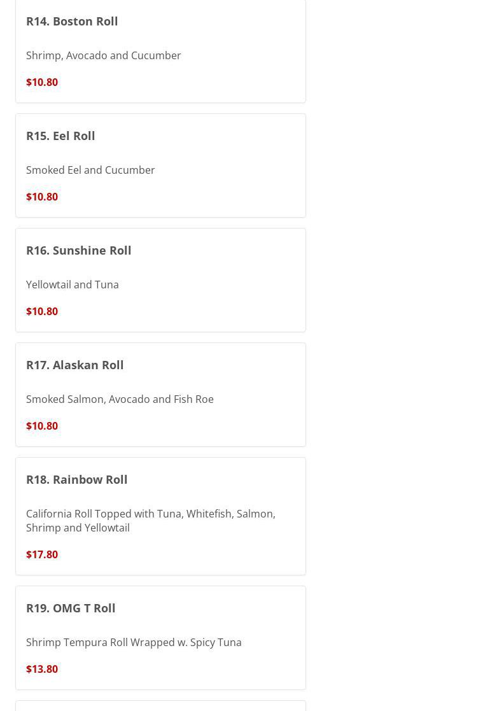This screenshot has width=490, height=711.
Task: Click the Alaskan Roll $10.80 price
Action: click(x=42, y=426)
